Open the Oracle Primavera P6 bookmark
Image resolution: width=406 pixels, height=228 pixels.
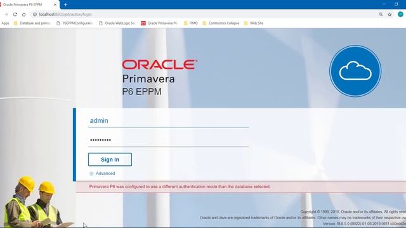tap(159, 23)
